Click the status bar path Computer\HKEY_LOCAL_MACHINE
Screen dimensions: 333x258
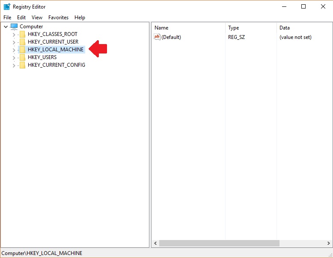(x=42, y=253)
